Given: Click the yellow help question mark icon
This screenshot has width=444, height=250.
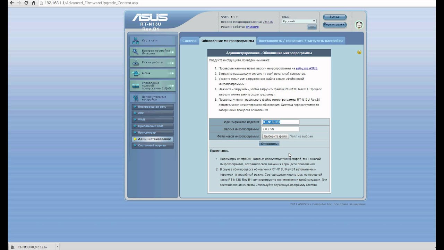Looking at the screenshot, I should (359, 52).
